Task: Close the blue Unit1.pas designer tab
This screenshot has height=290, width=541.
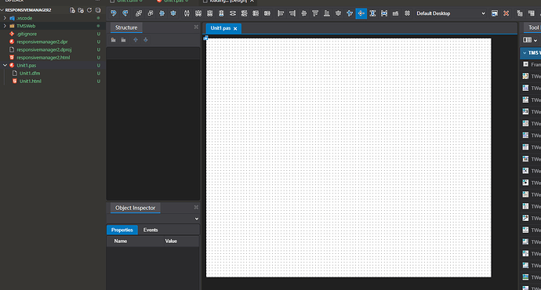Action: pyautogui.click(x=235, y=29)
